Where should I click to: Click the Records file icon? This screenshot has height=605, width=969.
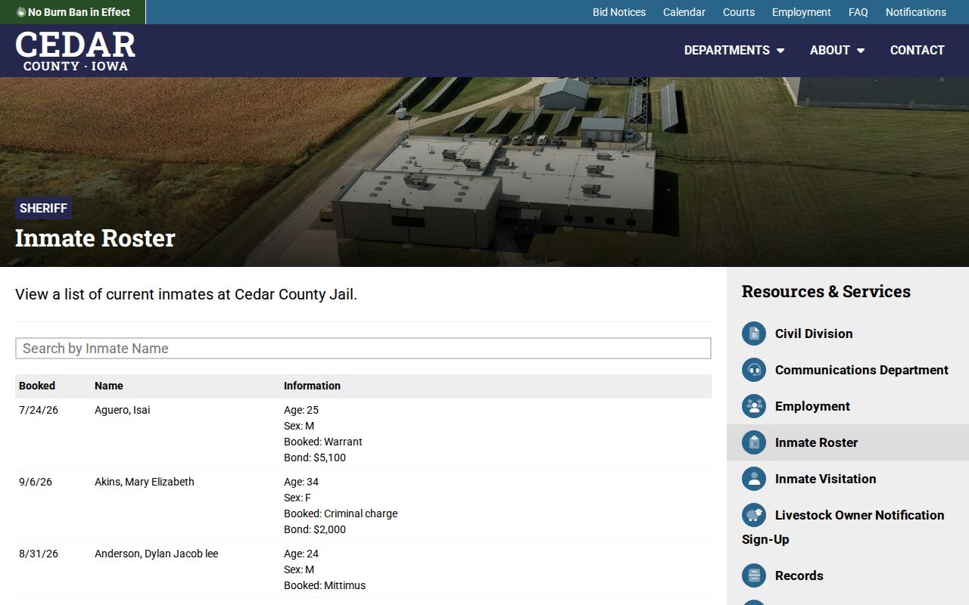coord(754,576)
